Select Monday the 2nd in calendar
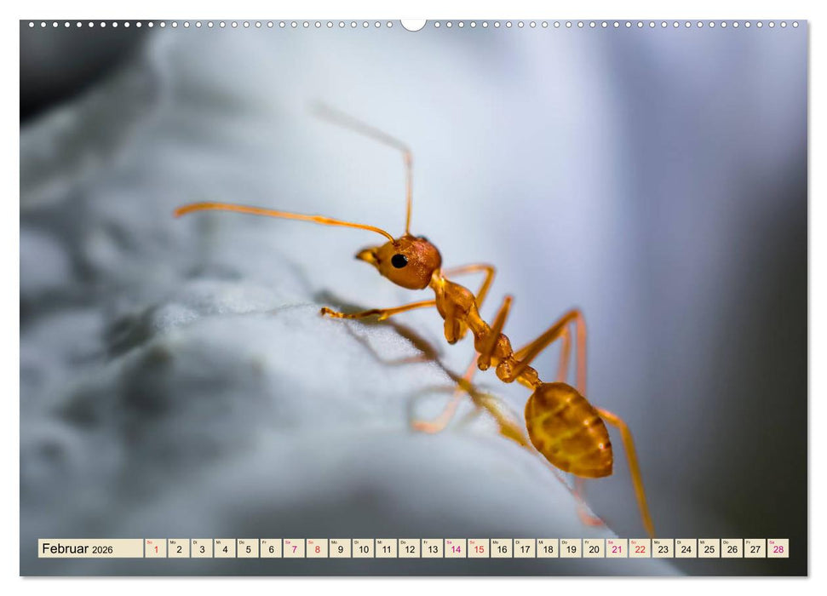The image size is (827, 596). pos(179,548)
